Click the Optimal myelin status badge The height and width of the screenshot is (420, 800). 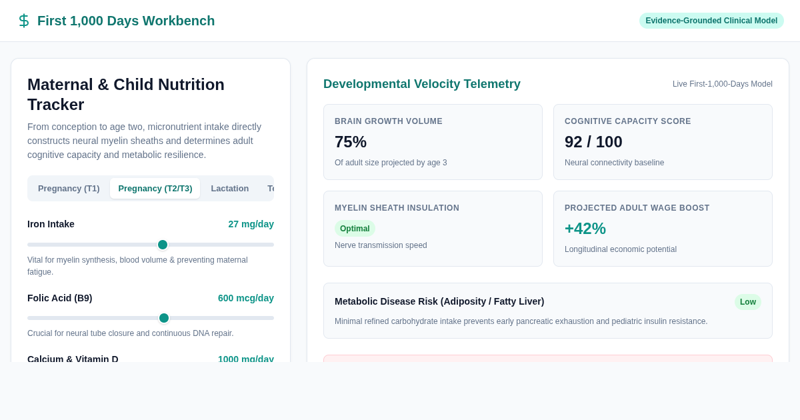click(x=355, y=229)
